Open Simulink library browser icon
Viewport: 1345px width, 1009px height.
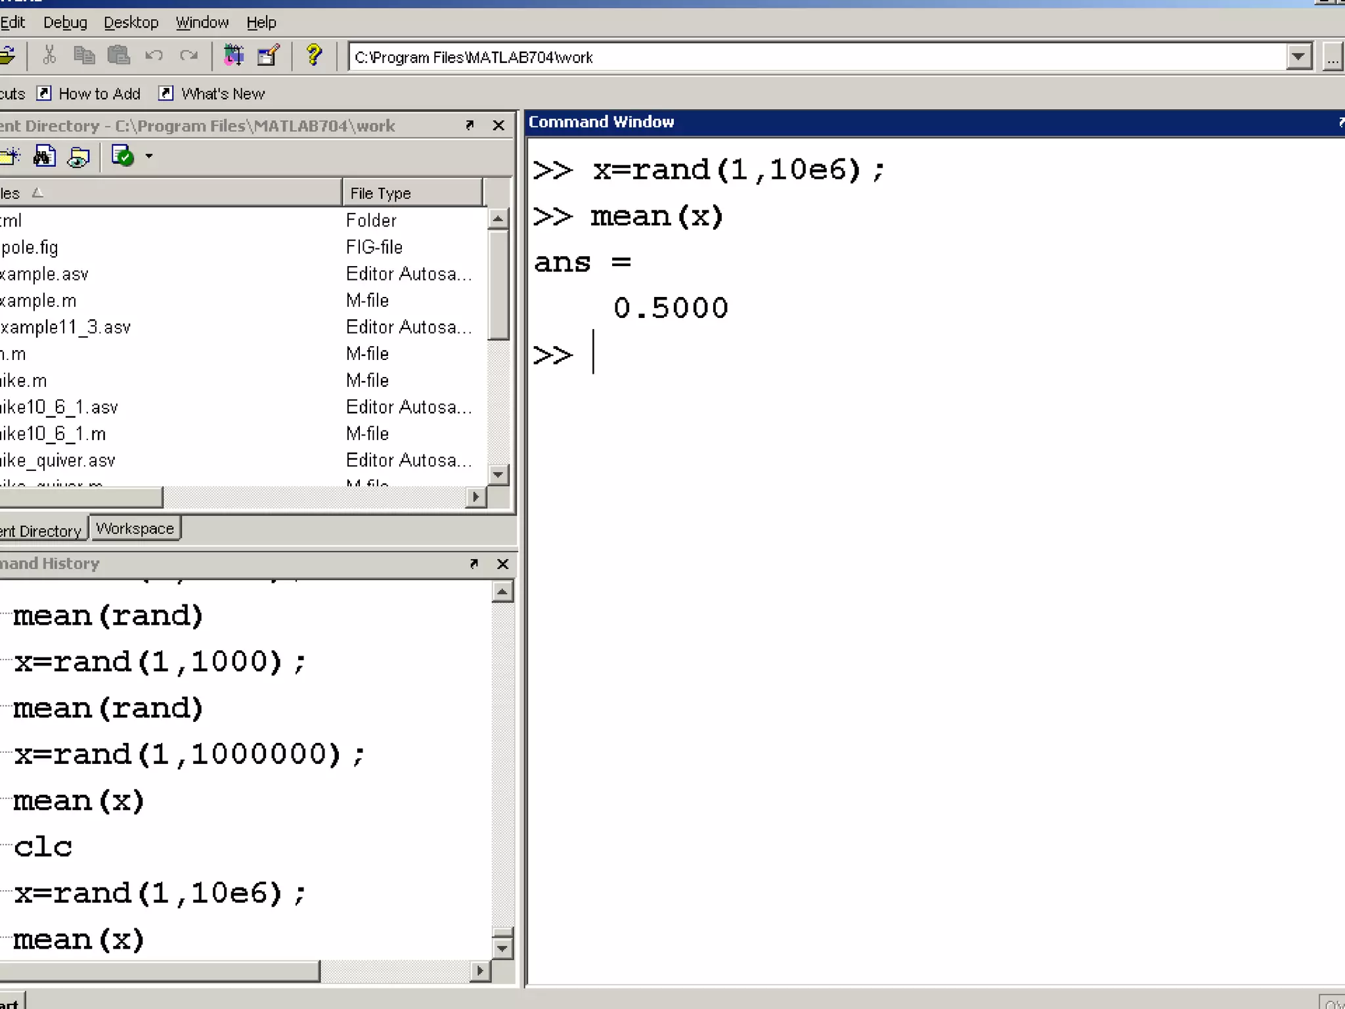(233, 56)
